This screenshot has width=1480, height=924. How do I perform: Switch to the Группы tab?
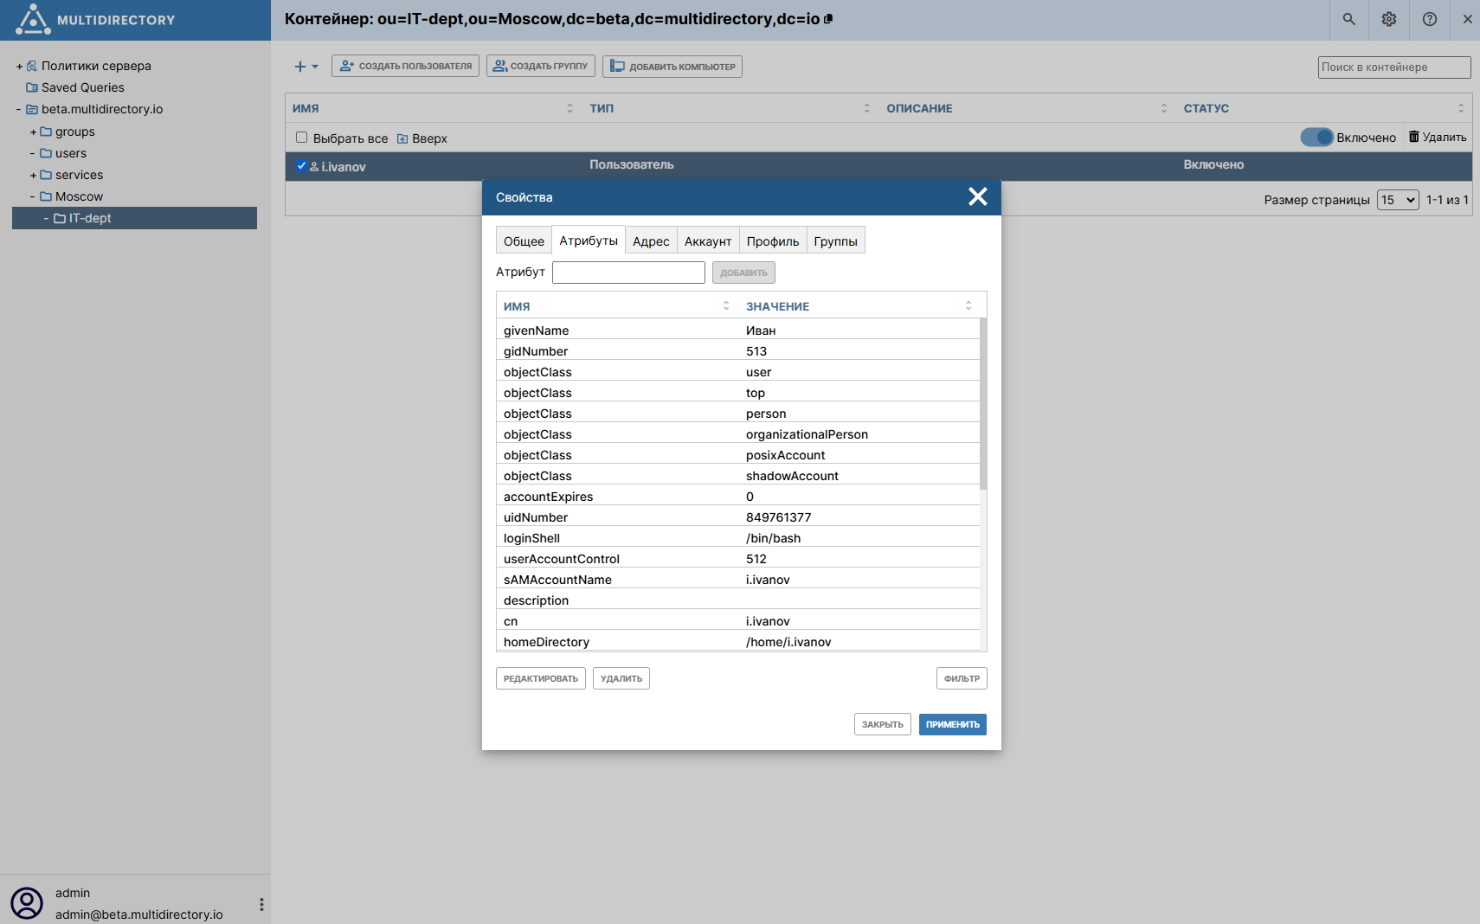click(x=835, y=241)
